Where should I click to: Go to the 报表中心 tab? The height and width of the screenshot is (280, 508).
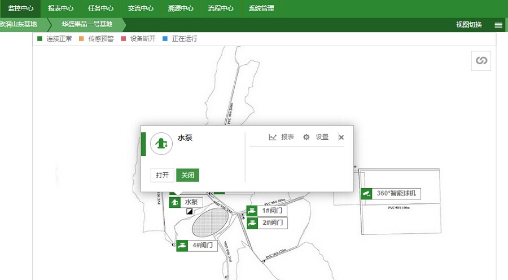tap(60, 8)
